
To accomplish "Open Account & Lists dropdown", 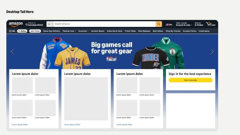I will (x=184, y=24).
